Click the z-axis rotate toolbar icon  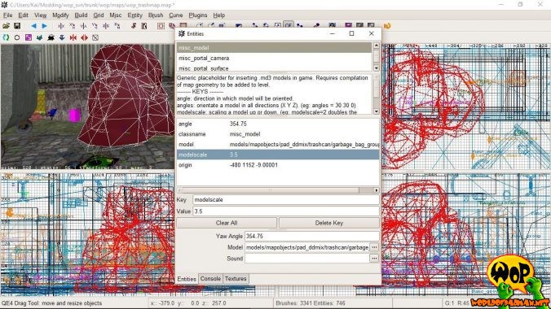[117, 26]
